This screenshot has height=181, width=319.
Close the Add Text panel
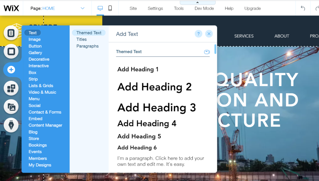pyautogui.click(x=209, y=34)
